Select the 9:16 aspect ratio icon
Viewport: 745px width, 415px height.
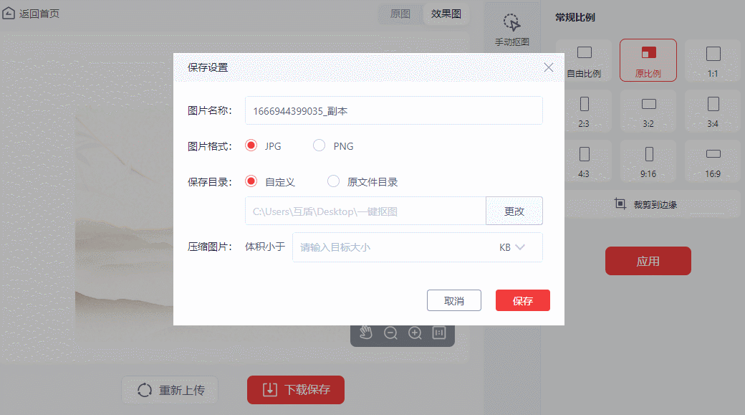(648, 161)
